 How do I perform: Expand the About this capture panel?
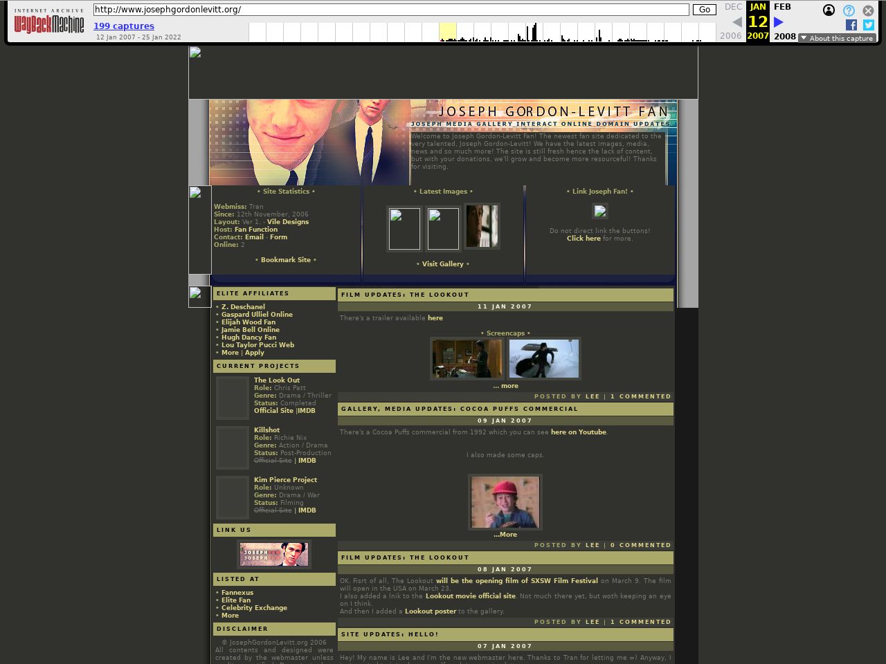coord(837,38)
